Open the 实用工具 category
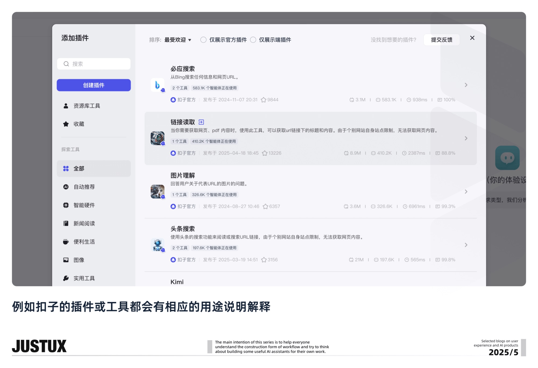This screenshot has width=538, height=368. click(84, 278)
